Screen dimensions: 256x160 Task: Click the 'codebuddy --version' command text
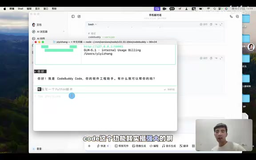101,37
